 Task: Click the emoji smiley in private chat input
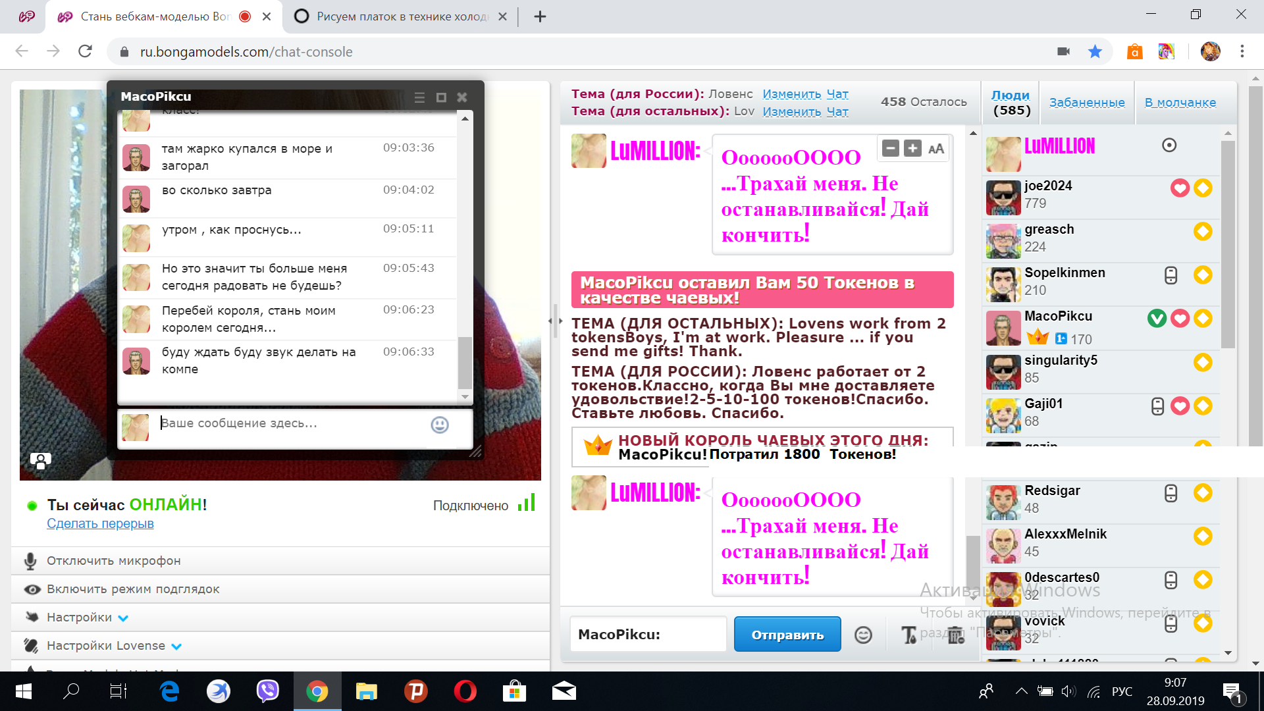(x=440, y=425)
